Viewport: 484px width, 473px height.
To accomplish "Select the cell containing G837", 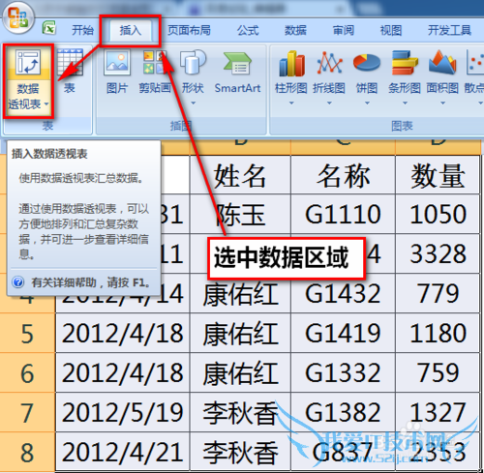I will tap(343, 452).
